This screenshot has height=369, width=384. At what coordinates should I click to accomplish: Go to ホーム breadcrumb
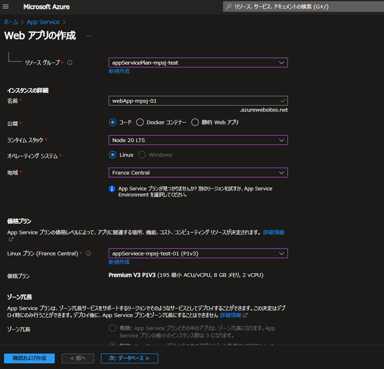[11, 22]
